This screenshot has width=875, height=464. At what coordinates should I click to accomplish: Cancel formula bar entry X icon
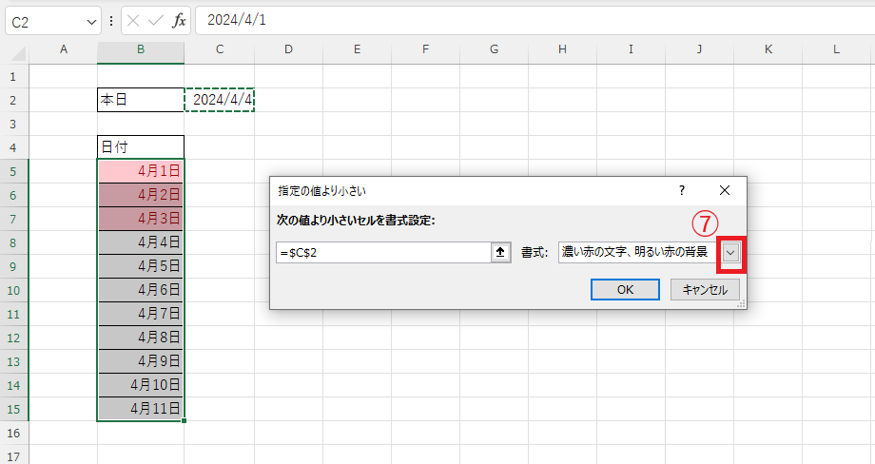pyautogui.click(x=133, y=21)
